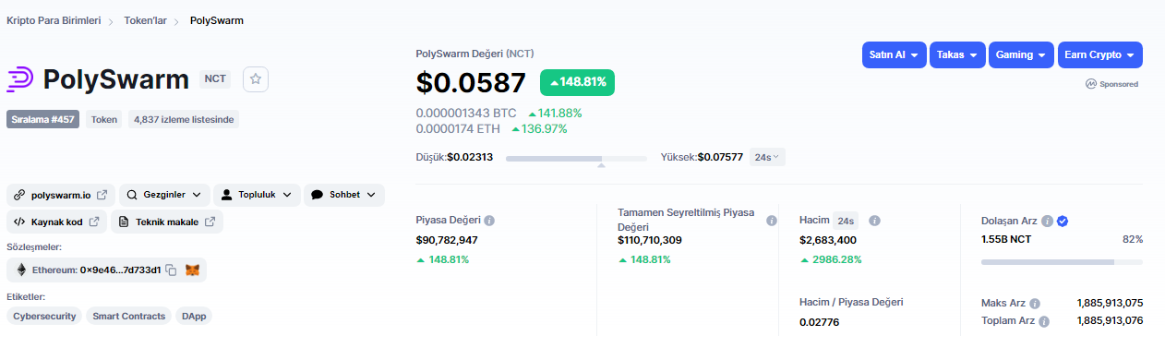
Task: Click info icon next to Toplam Arz
Action: (x=1044, y=322)
